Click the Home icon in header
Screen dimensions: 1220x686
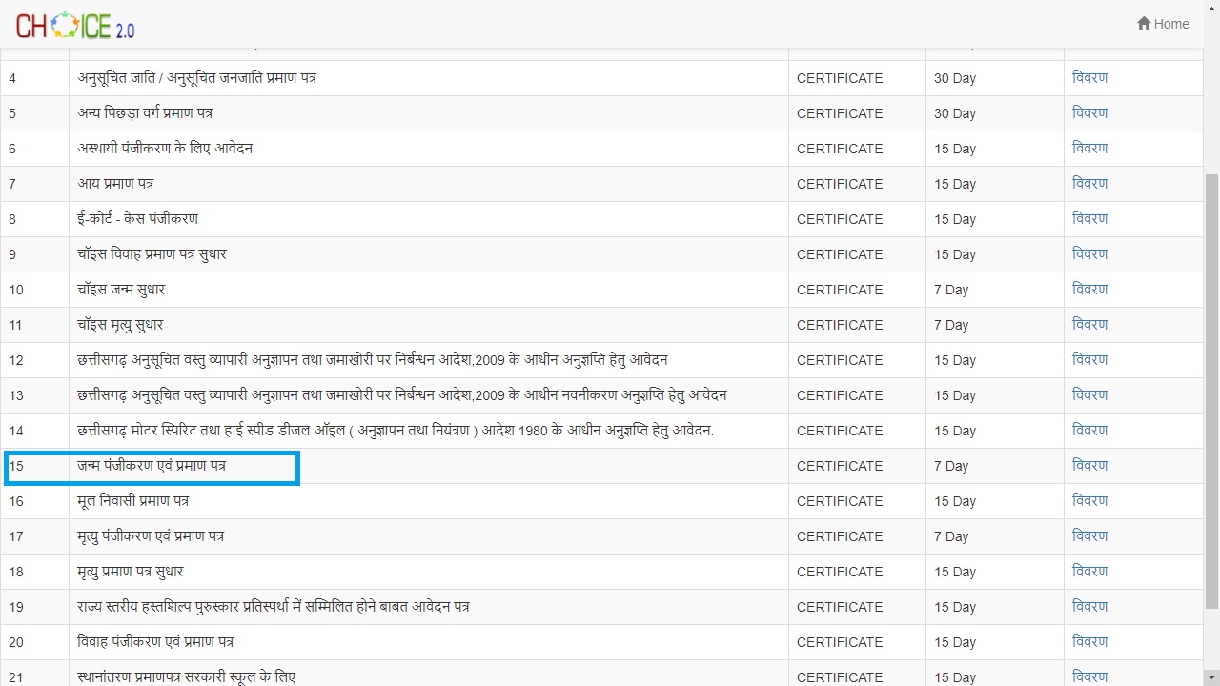tap(1144, 24)
